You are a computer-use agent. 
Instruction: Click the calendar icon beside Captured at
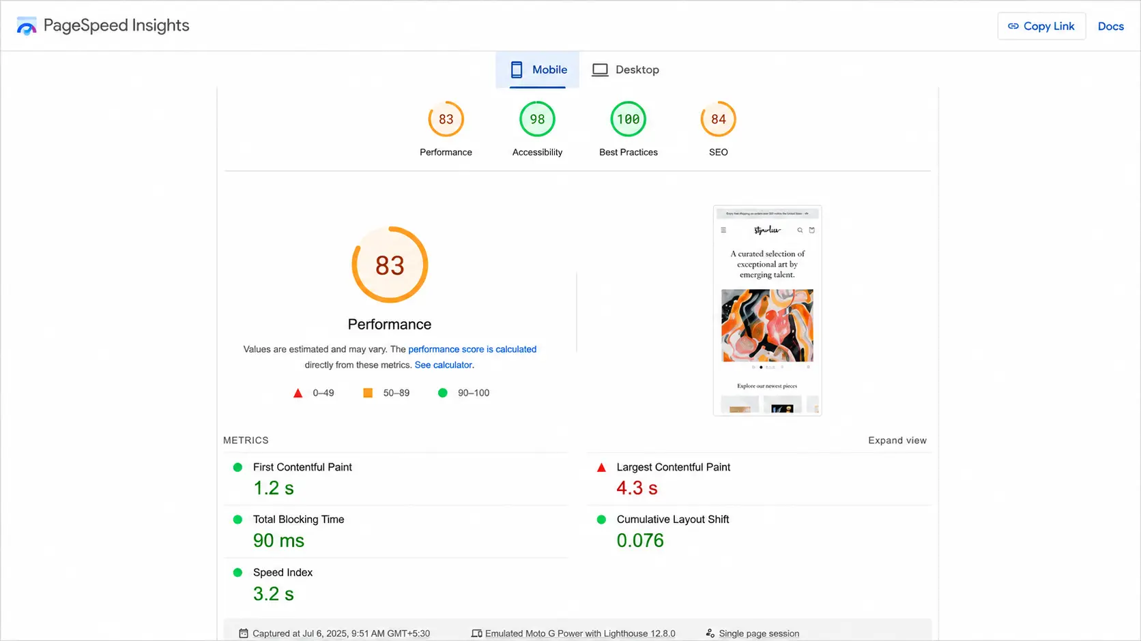pos(244,633)
